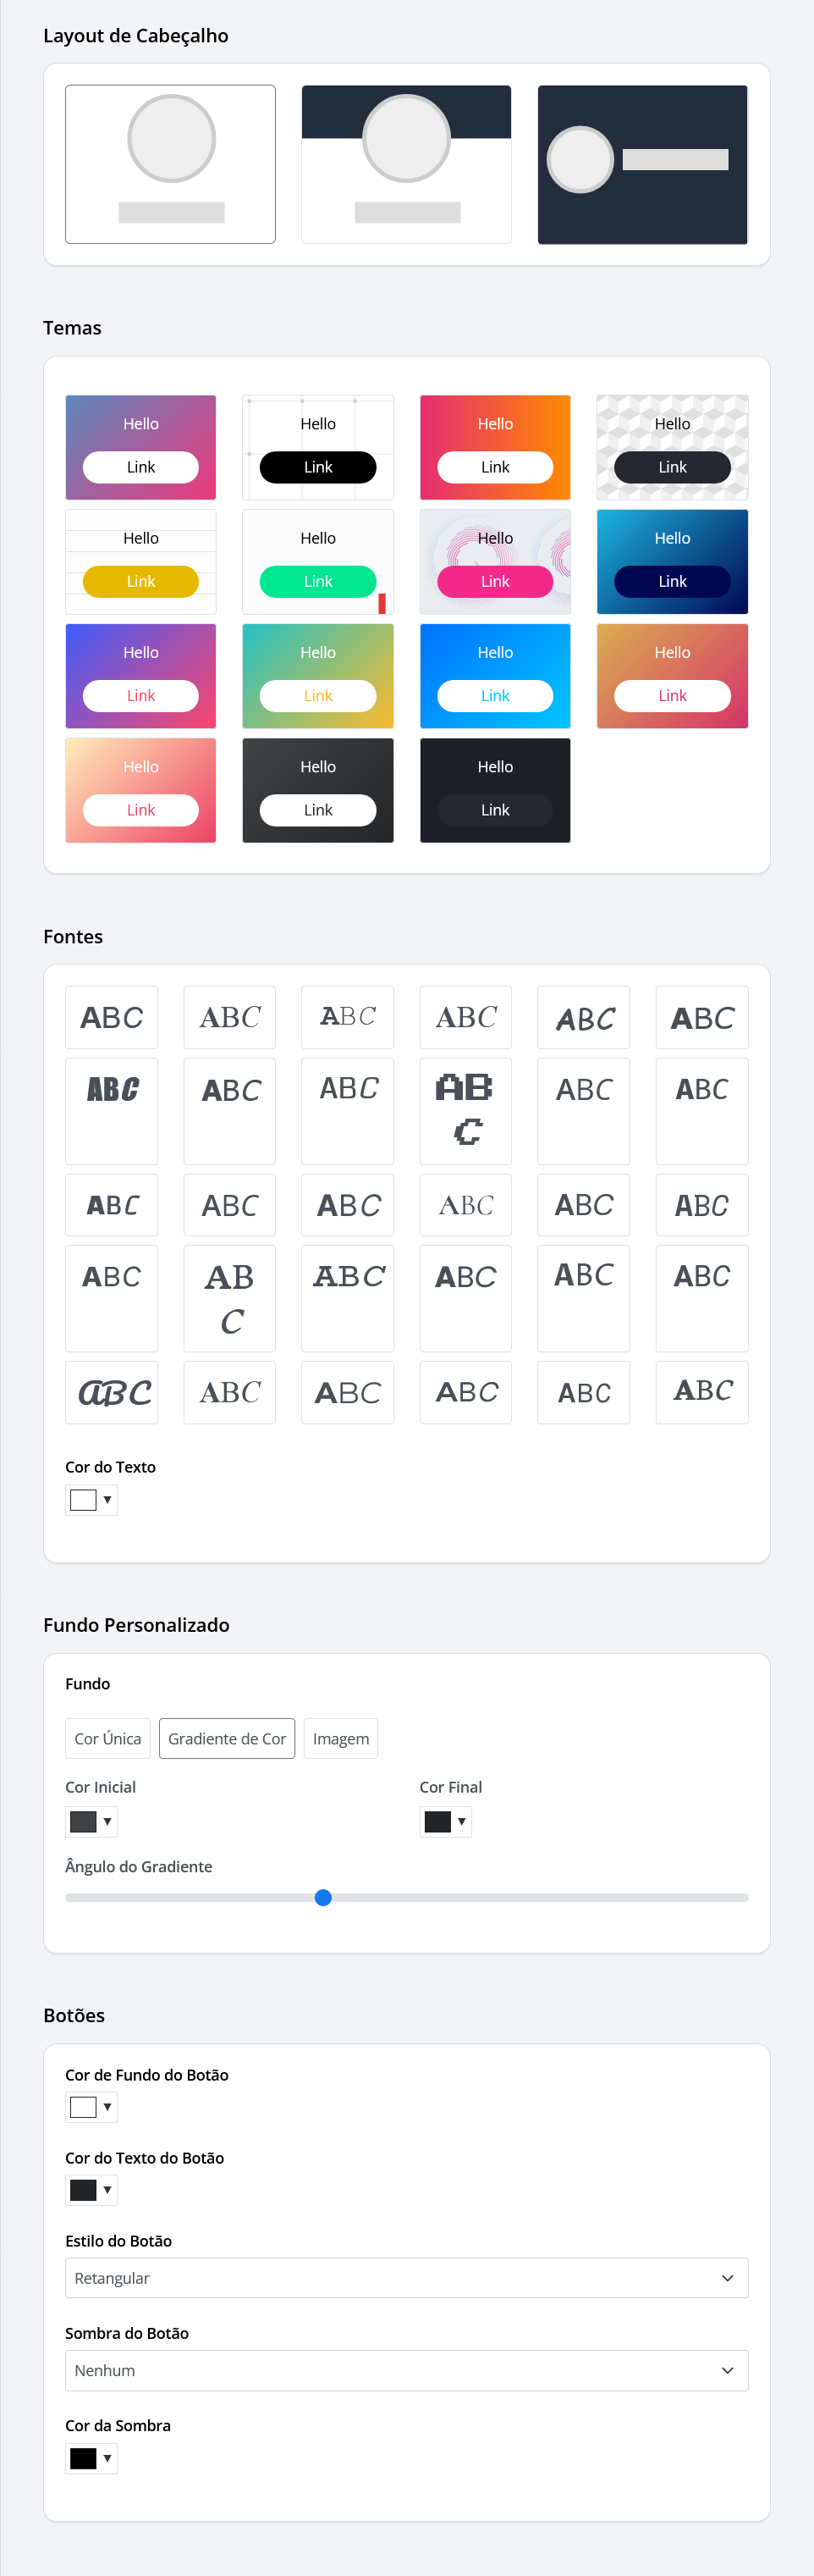Select the theme with green Link button

[x=317, y=561]
